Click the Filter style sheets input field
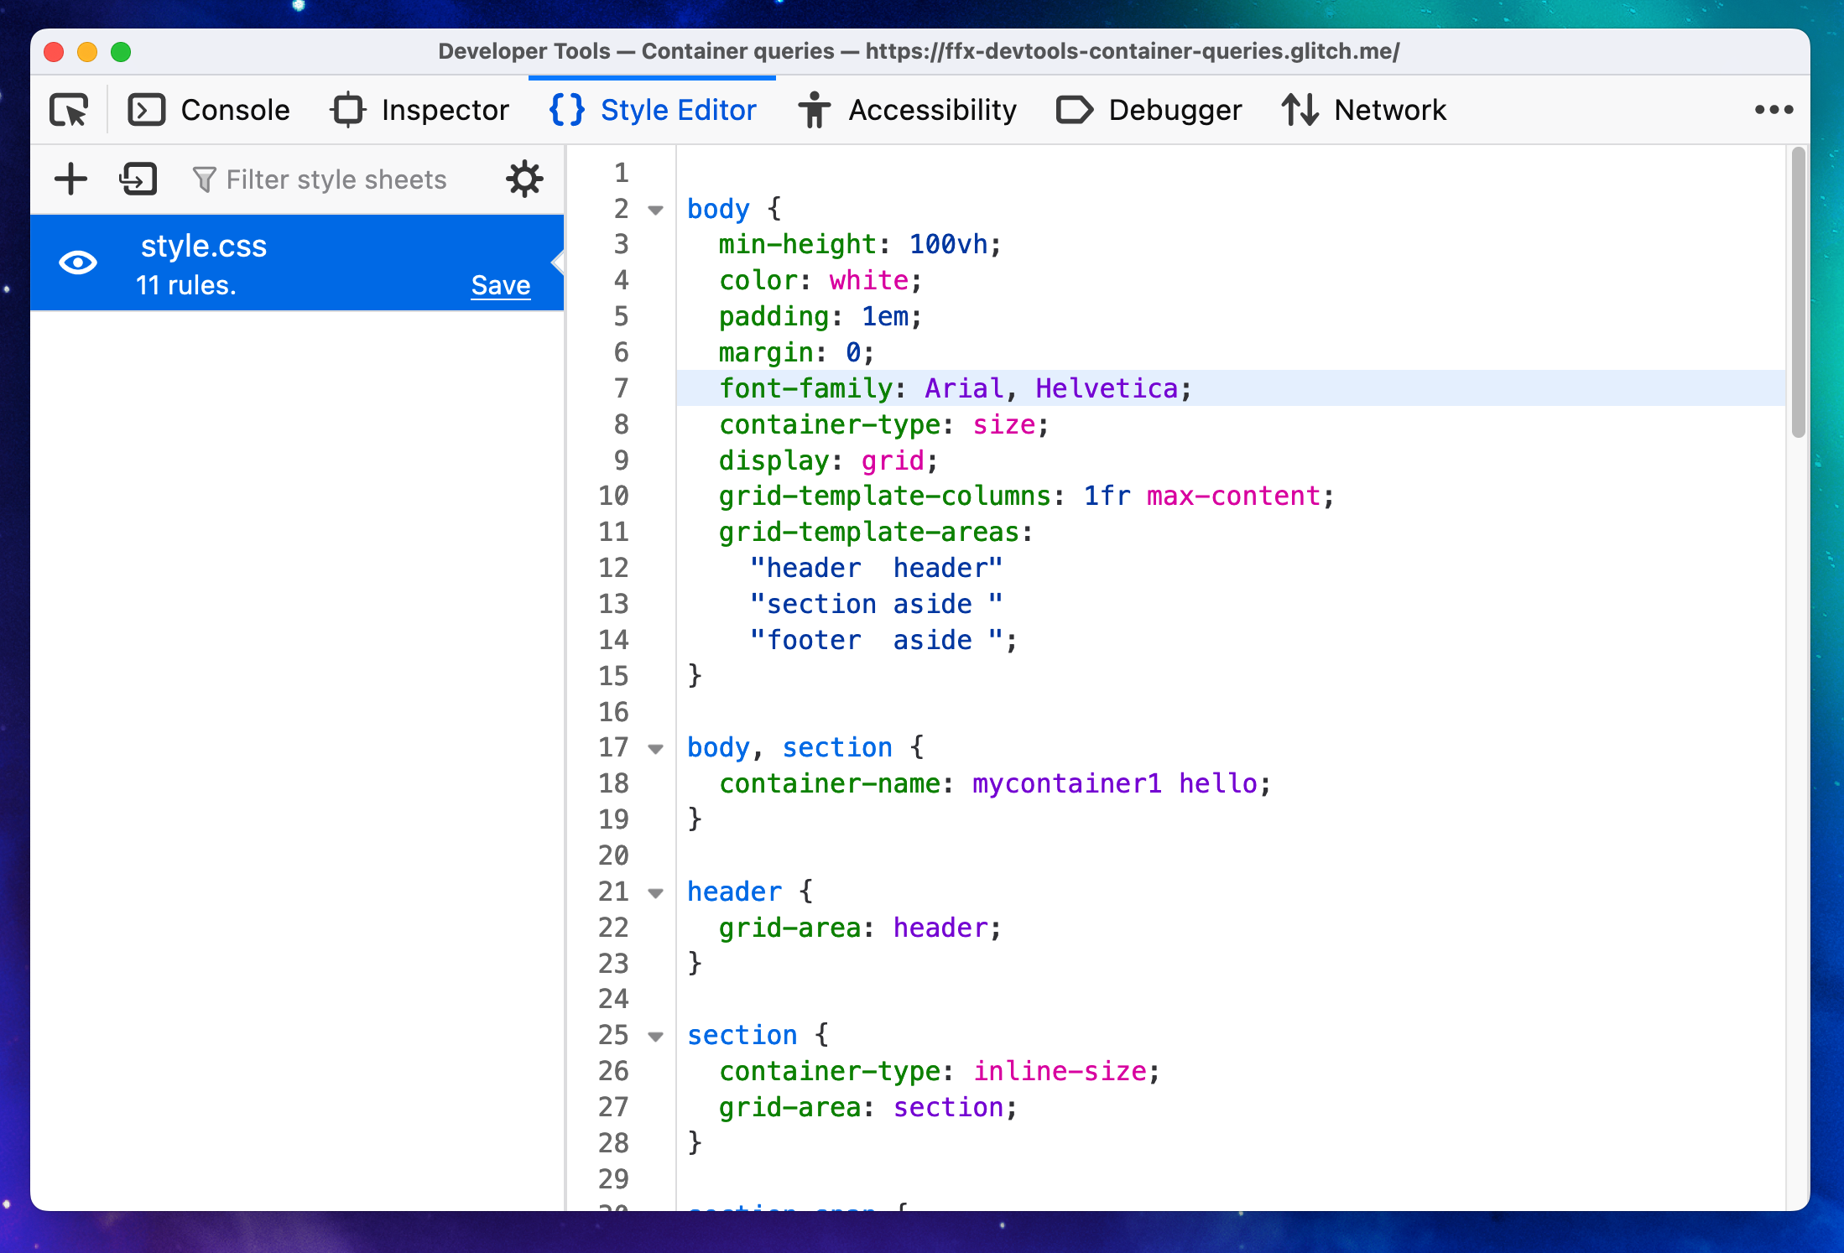Image resolution: width=1844 pixels, height=1253 pixels. (x=316, y=179)
